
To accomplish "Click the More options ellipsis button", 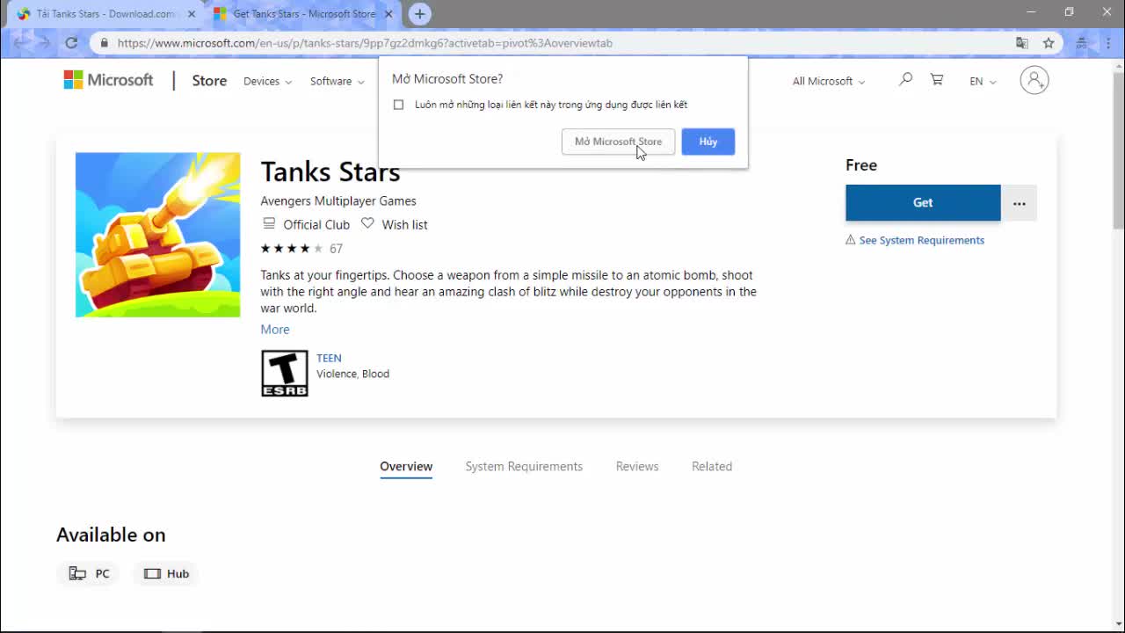I will [1019, 203].
